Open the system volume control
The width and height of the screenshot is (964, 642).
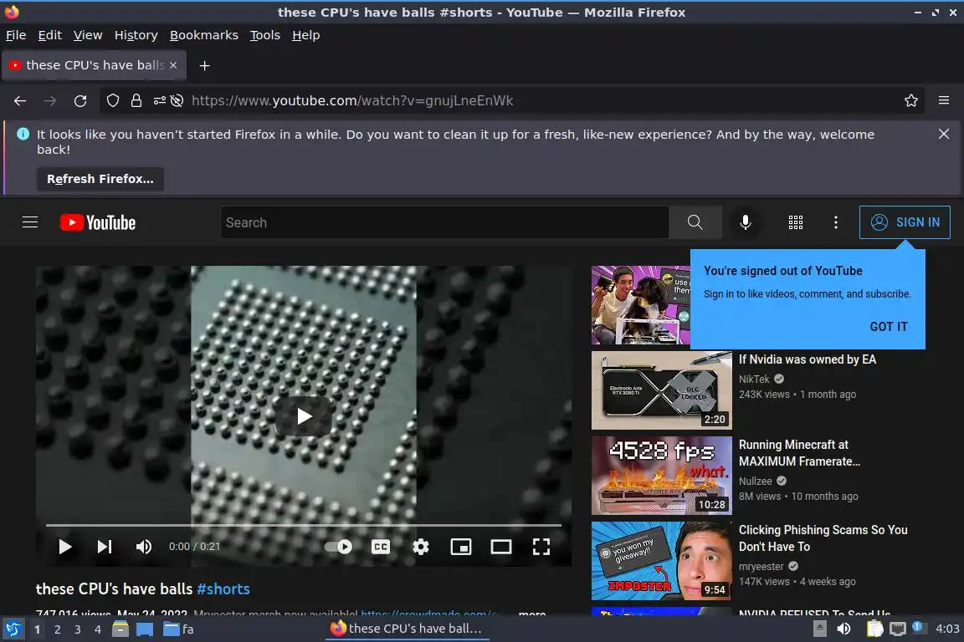(843, 629)
